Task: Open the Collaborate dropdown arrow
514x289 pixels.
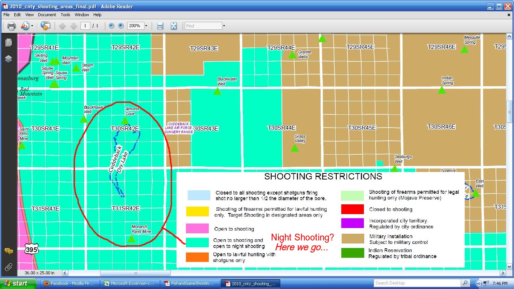Action: pos(32,26)
